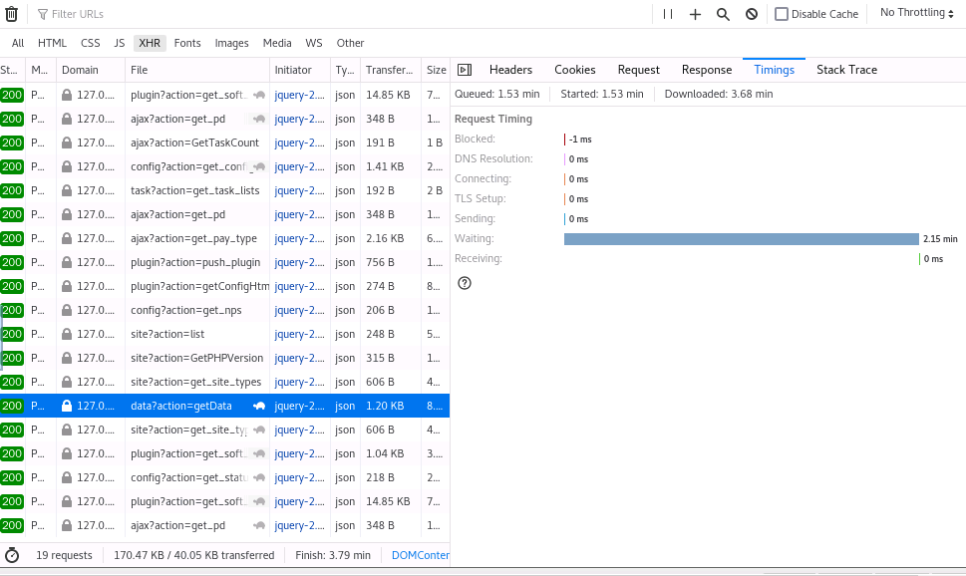Click lock icon on site?action=list row

(67, 334)
